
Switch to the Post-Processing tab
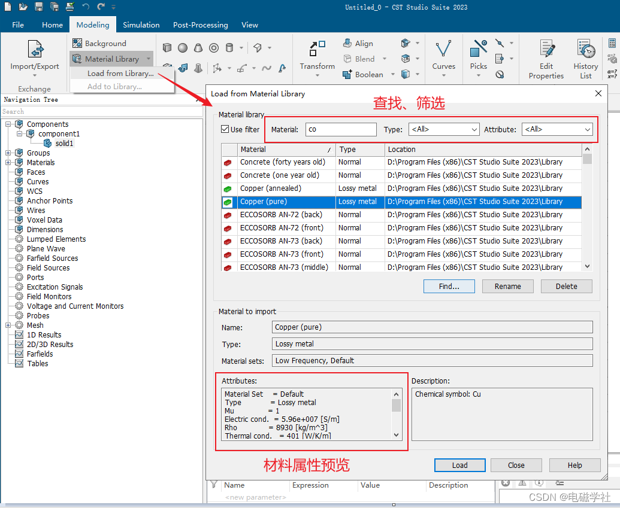coord(201,25)
